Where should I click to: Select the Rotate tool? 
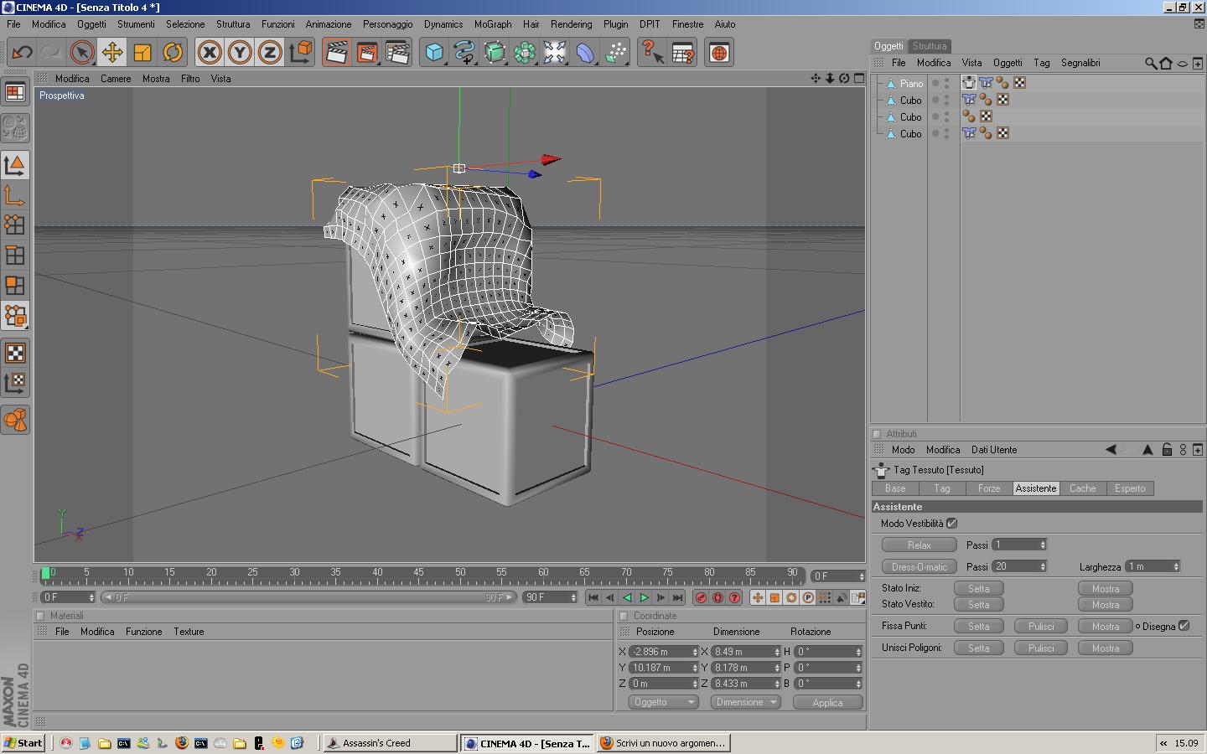(x=173, y=53)
